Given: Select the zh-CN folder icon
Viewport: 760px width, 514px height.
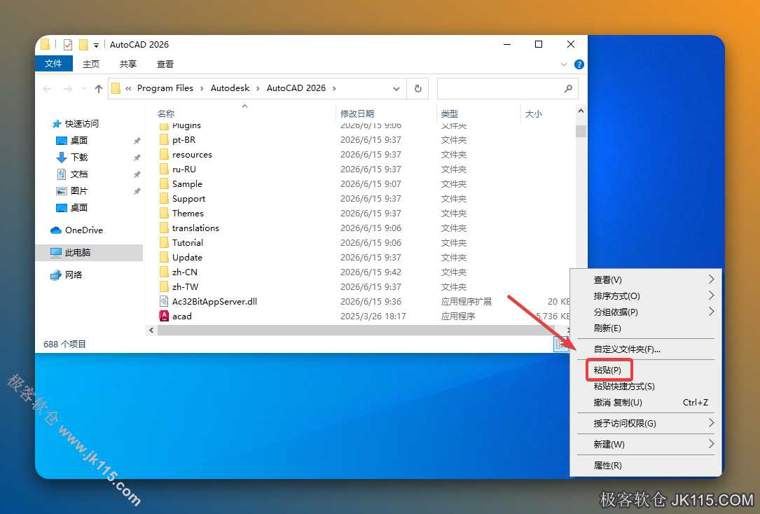Looking at the screenshot, I should point(164,272).
